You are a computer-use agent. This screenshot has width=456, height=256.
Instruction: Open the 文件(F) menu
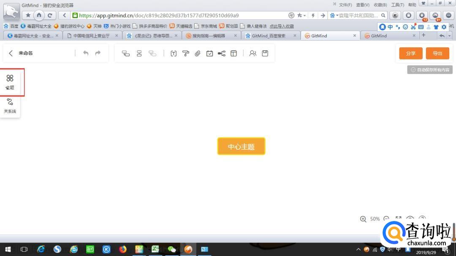(x=345, y=5)
